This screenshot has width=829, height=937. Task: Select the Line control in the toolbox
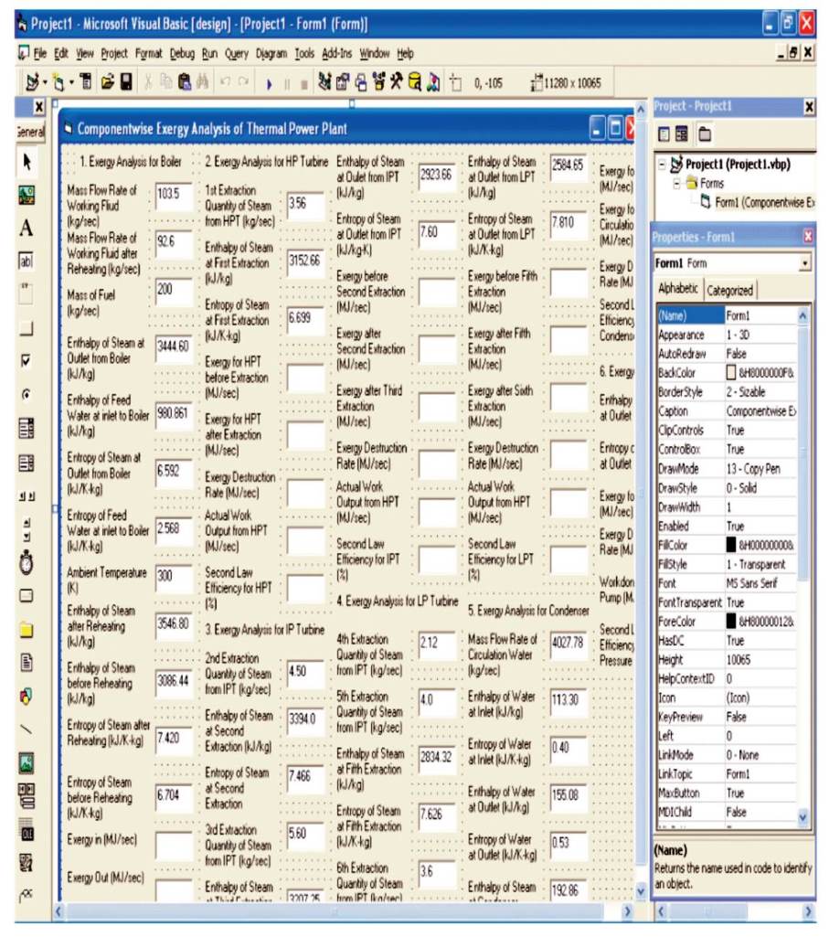(27, 729)
